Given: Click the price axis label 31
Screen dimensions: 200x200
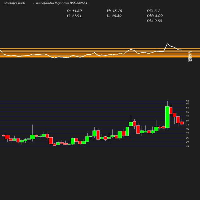Looking at the screenshot, I should pos(187,133).
